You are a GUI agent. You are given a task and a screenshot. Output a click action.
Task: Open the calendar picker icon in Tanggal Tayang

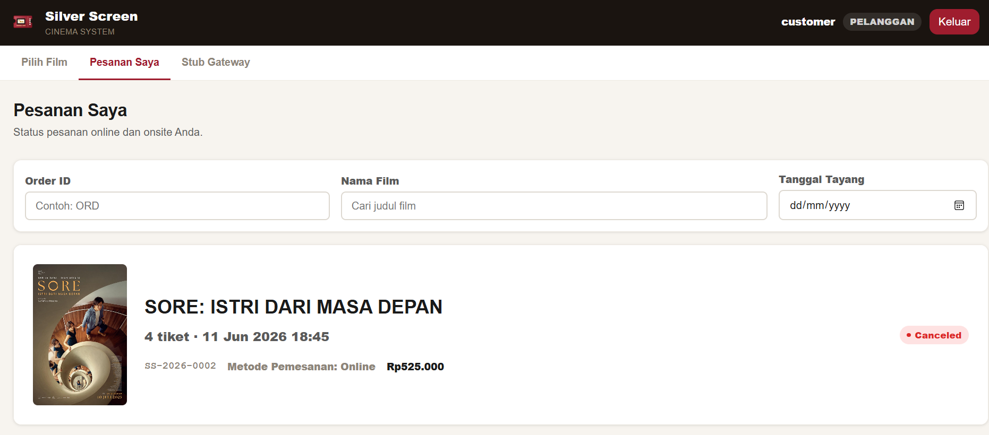(x=959, y=205)
